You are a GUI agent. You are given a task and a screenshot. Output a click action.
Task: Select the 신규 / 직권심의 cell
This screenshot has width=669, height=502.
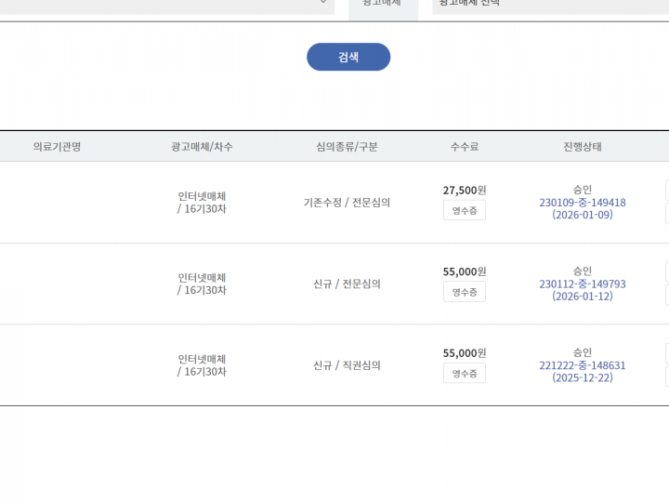click(347, 365)
